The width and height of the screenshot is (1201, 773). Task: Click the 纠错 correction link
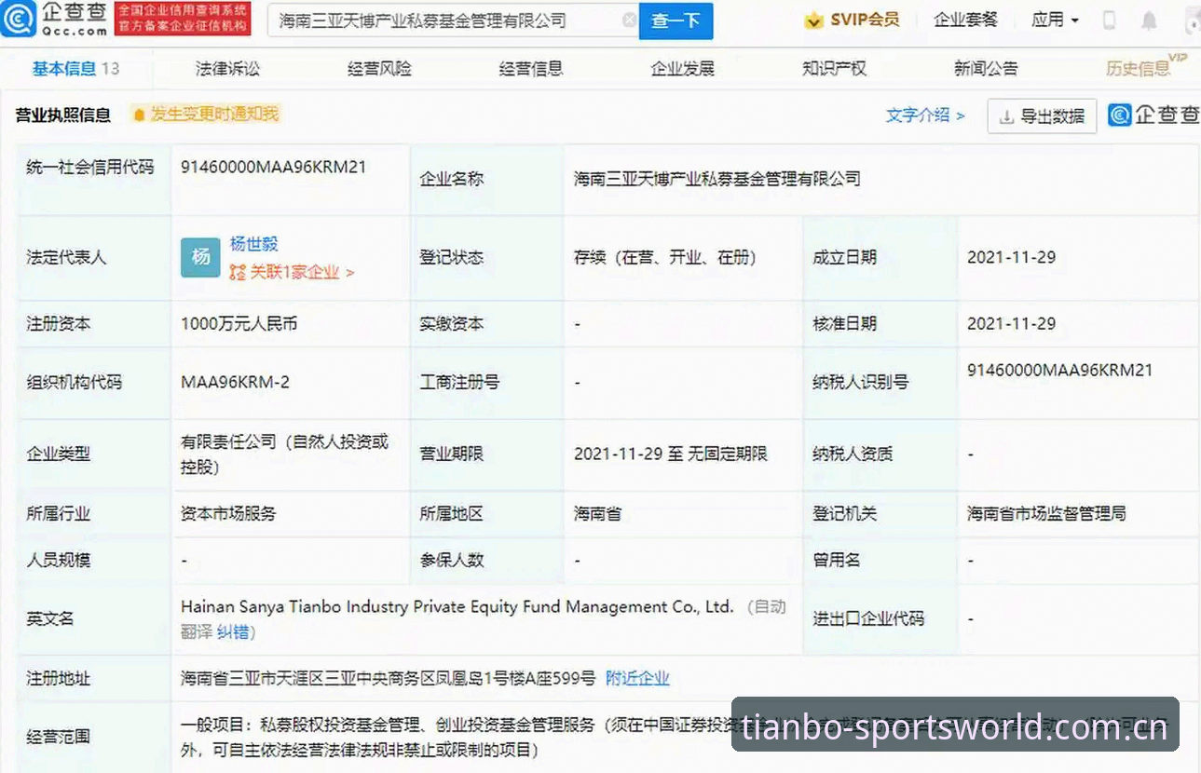point(233,632)
